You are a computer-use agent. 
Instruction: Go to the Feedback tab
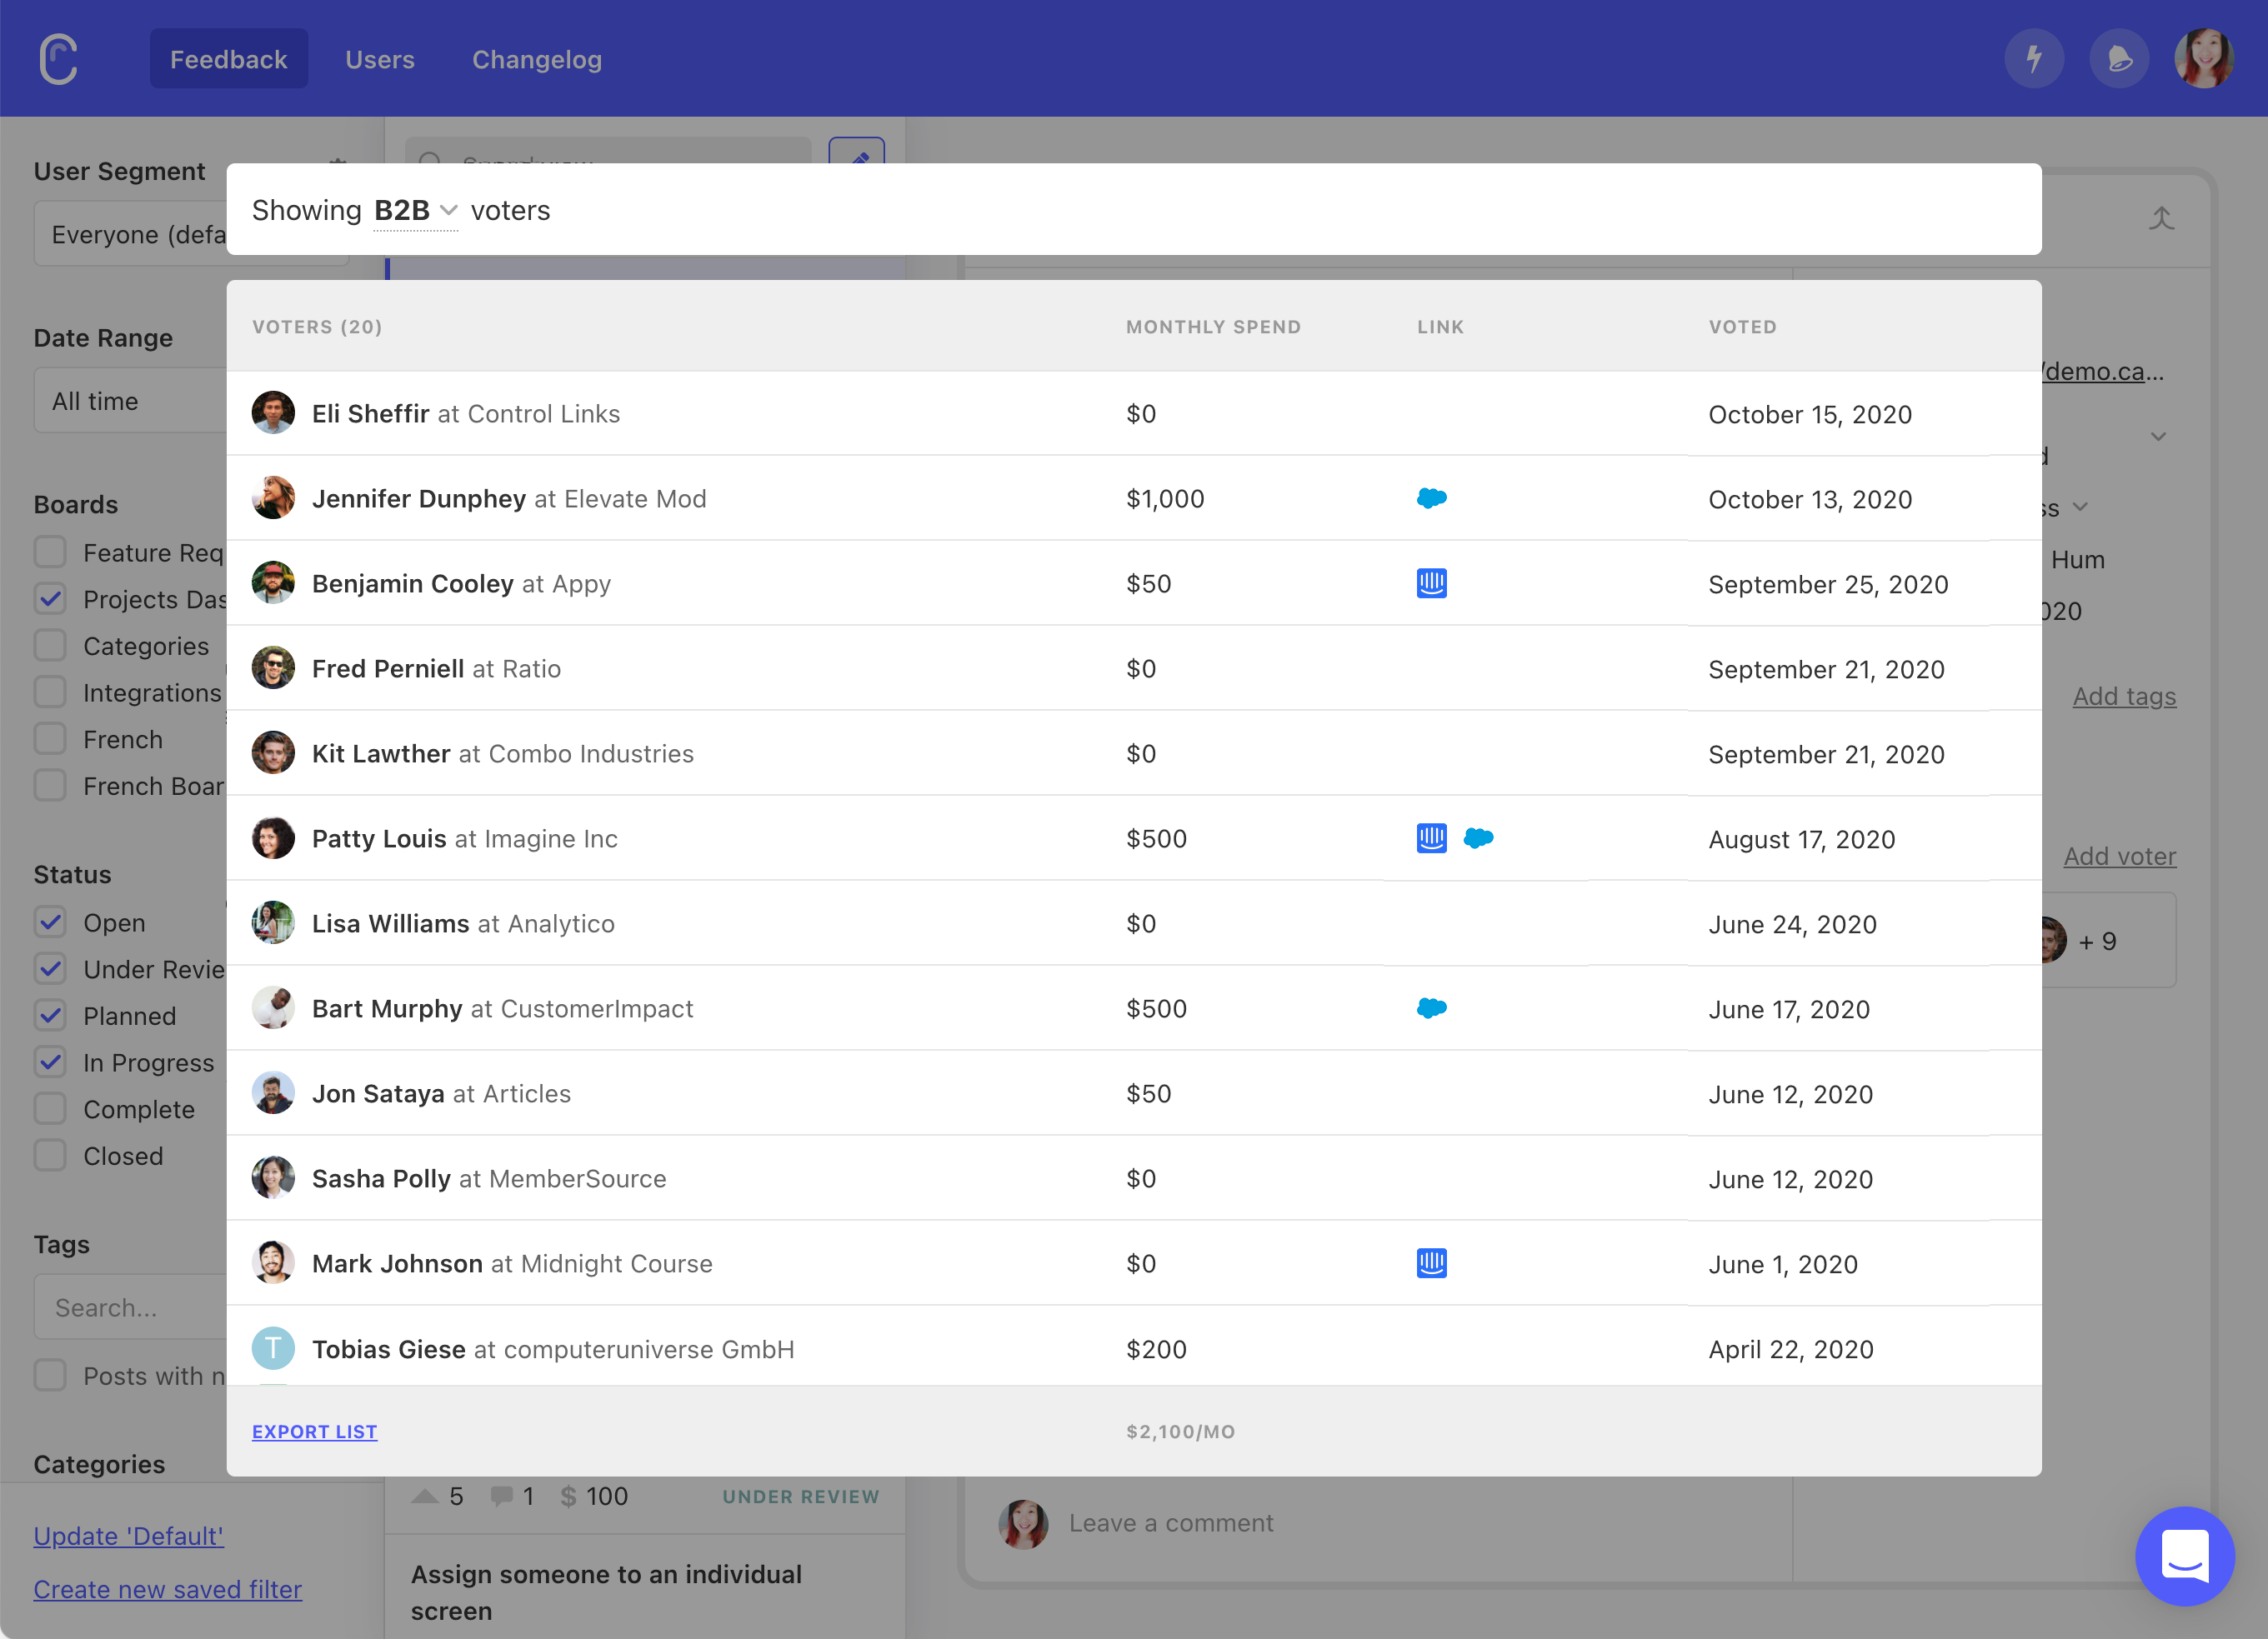click(x=229, y=59)
